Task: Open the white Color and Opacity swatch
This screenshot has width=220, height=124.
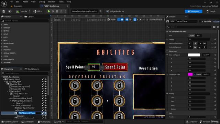Action: (194, 55)
